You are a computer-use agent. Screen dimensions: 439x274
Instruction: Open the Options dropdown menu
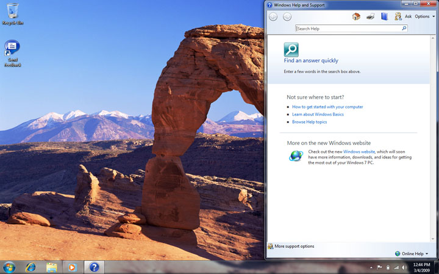425,16
